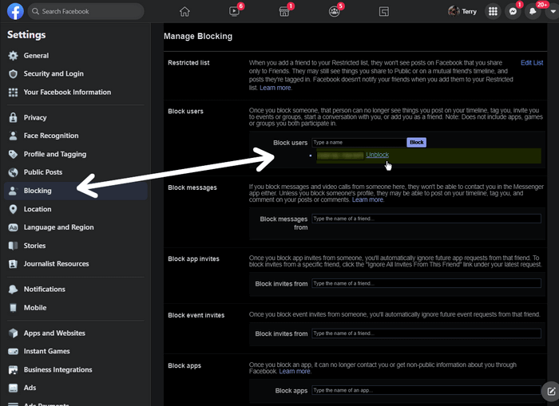
Task: Open the nine-dot menu grid icon
Action: 493,12
